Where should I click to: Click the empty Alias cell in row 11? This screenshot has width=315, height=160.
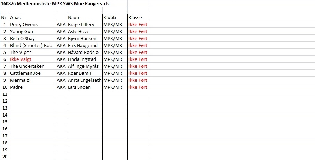[x=33, y=94]
